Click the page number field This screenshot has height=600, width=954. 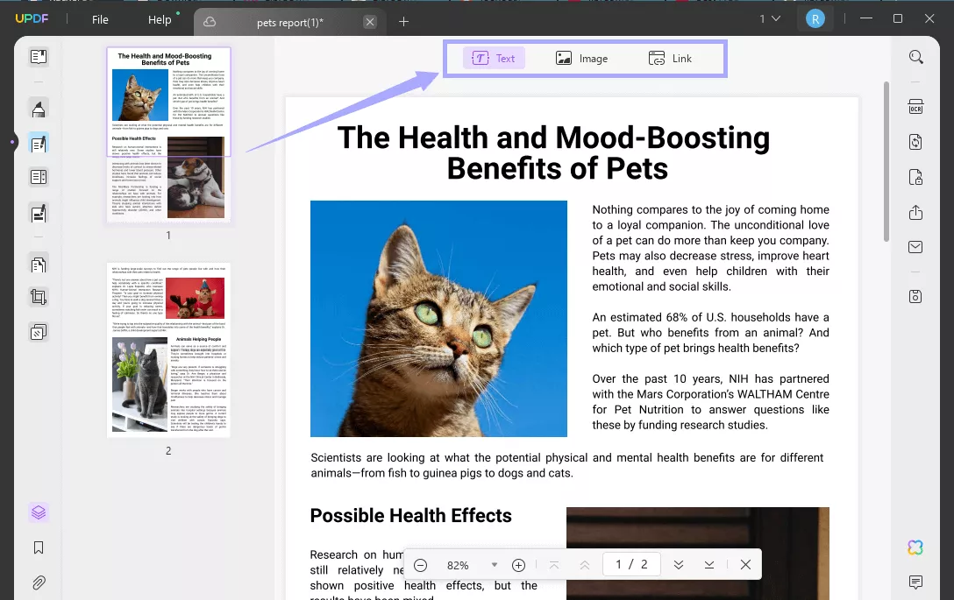(x=631, y=564)
